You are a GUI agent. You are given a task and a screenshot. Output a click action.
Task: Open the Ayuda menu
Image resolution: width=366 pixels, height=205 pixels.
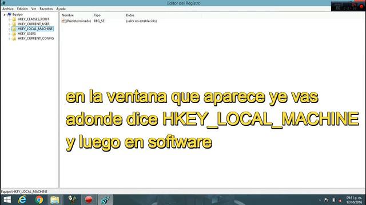click(x=61, y=9)
